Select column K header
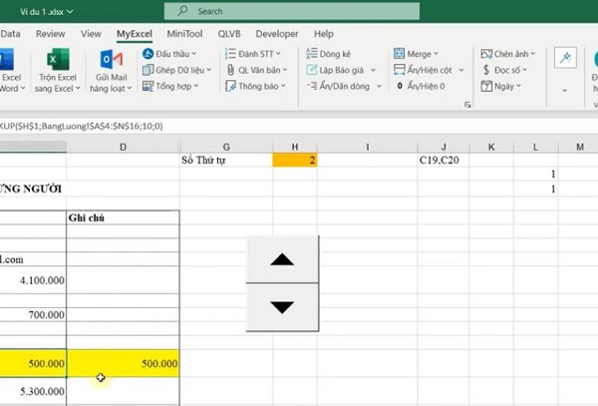 coord(491,147)
